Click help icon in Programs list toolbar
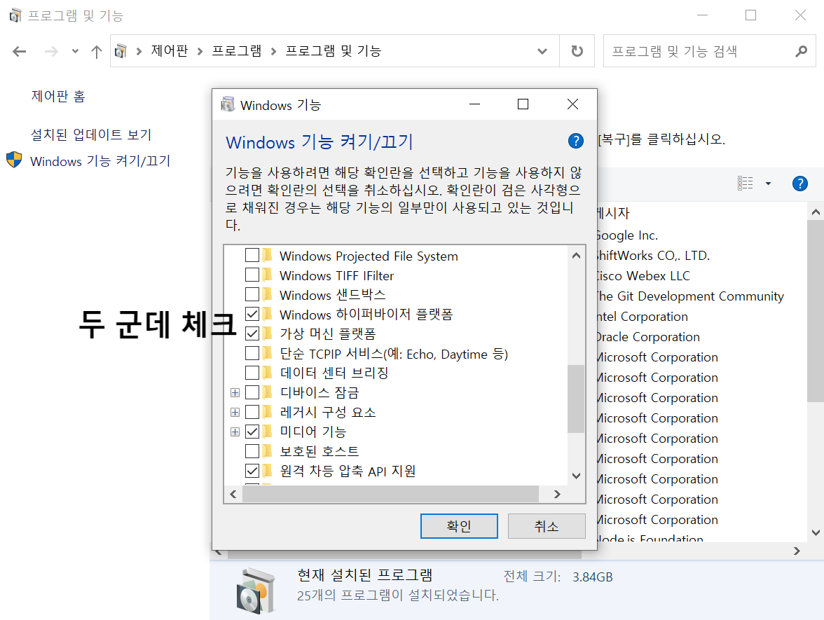Viewport: 824px width, 620px height. pos(800,184)
